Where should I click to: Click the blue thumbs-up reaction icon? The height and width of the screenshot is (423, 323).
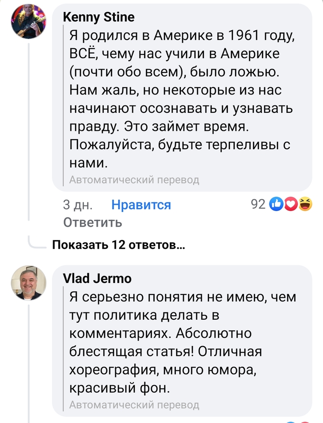(277, 204)
